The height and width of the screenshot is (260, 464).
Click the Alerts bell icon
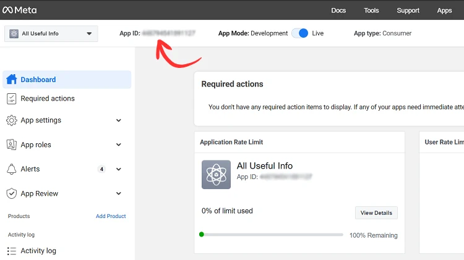(x=11, y=169)
